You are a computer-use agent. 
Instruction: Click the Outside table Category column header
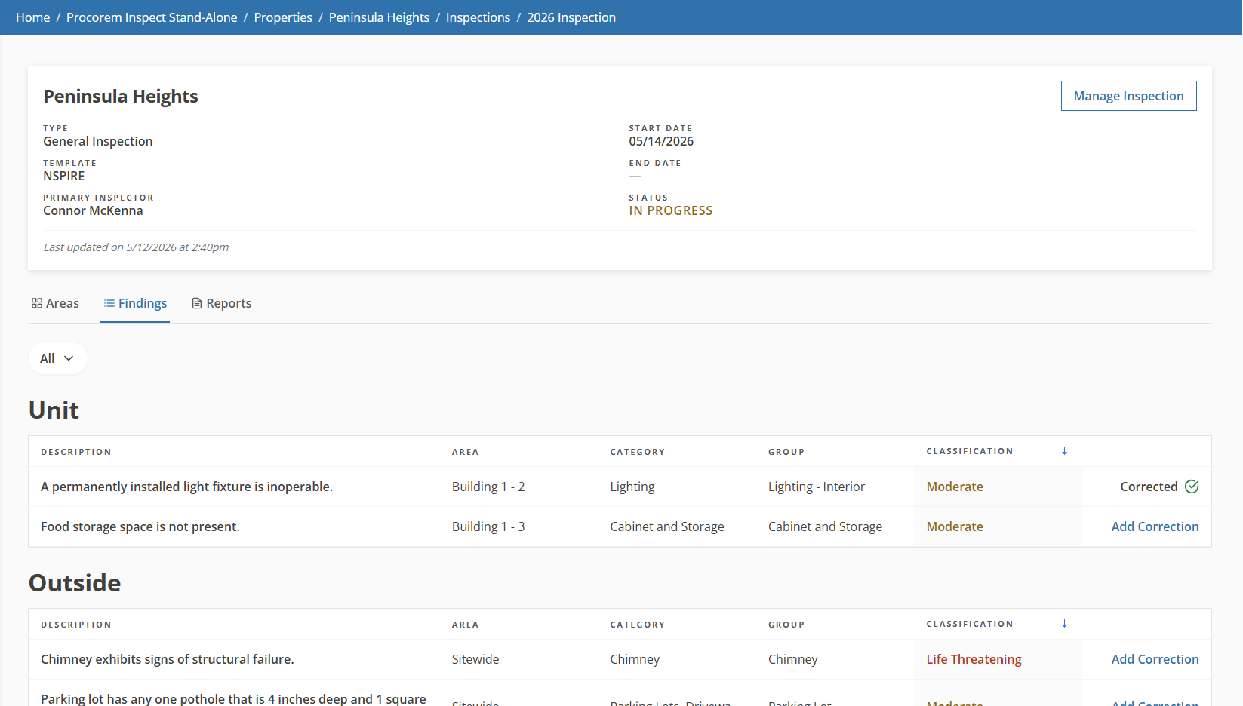coord(638,625)
